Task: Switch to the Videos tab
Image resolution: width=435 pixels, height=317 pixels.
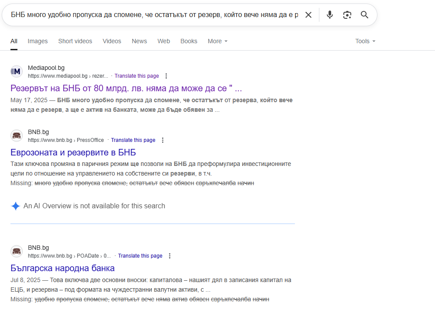Action: pos(112,41)
